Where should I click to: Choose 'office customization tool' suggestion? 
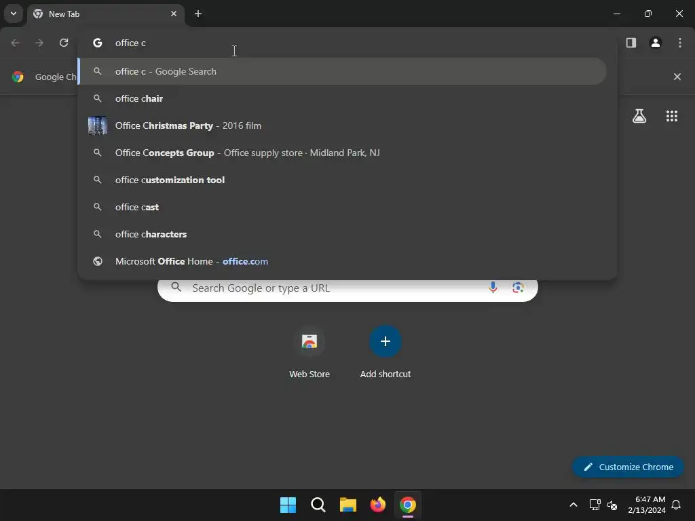coord(342,180)
